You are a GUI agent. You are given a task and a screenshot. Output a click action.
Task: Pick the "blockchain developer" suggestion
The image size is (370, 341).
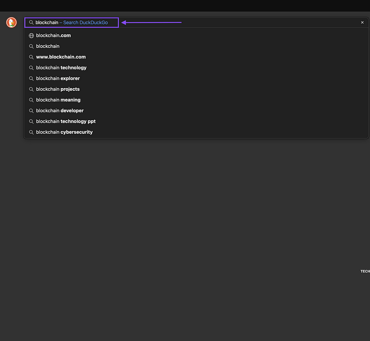(x=60, y=111)
